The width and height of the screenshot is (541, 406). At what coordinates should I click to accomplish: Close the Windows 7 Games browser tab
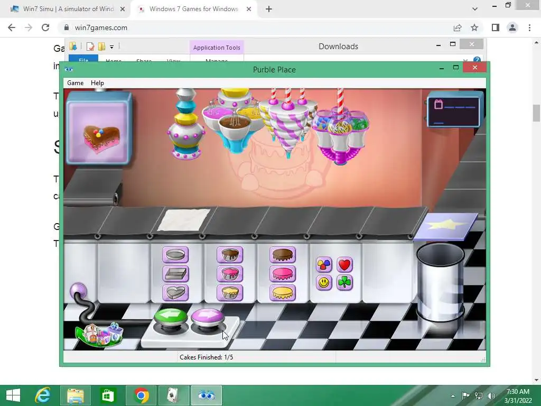pos(249,10)
